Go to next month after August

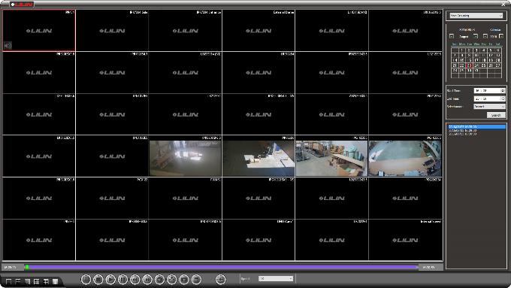(476, 36)
